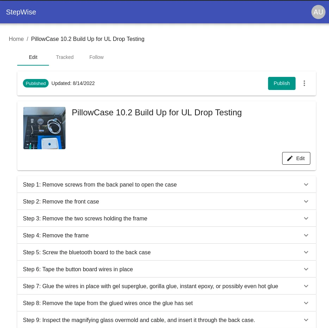Expand Step 6 about taping button board wires
329x328 pixels.
click(167, 269)
